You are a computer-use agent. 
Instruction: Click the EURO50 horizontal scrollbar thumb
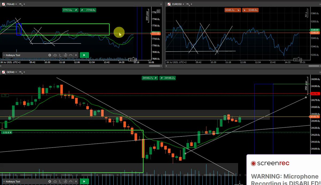tap(314, 66)
